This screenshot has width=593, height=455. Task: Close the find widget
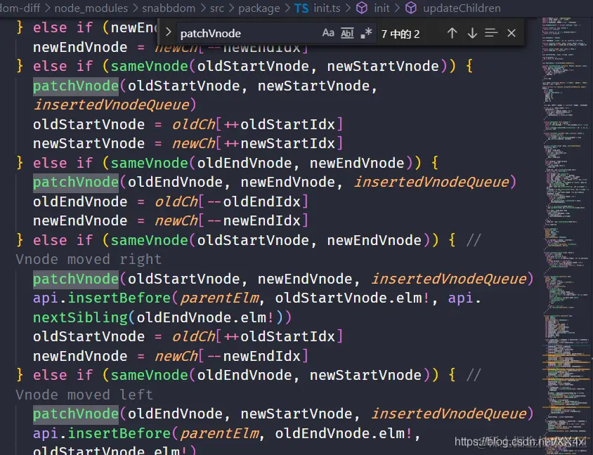click(x=511, y=33)
